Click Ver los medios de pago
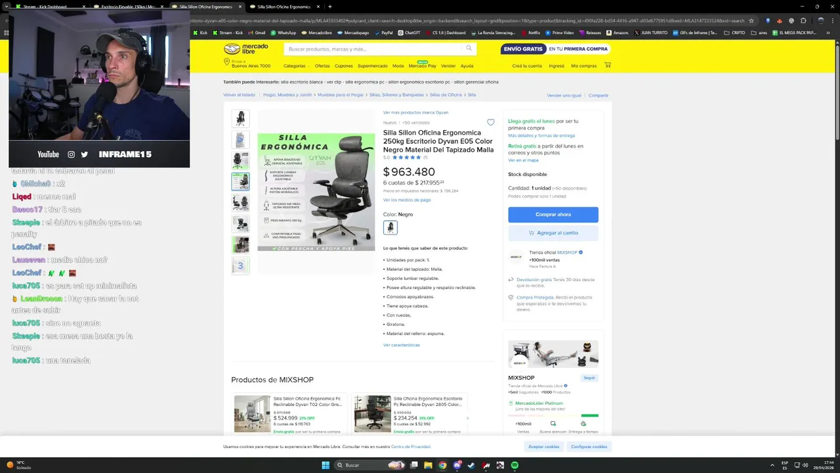This screenshot has width=840, height=473. 407,200
